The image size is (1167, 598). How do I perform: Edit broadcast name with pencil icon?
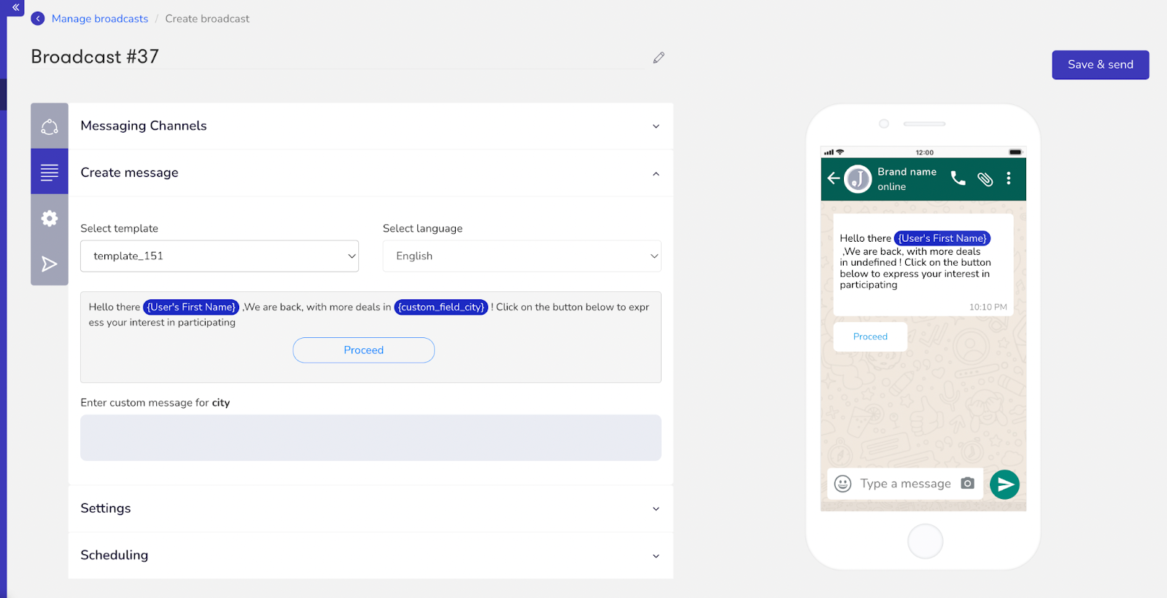pyautogui.click(x=659, y=58)
